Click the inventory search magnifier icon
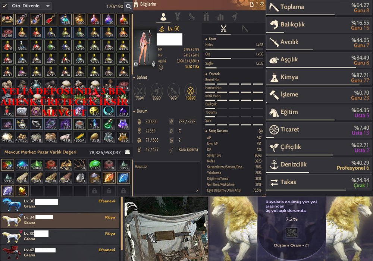This screenshot has width=373, height=261. click(x=128, y=6)
